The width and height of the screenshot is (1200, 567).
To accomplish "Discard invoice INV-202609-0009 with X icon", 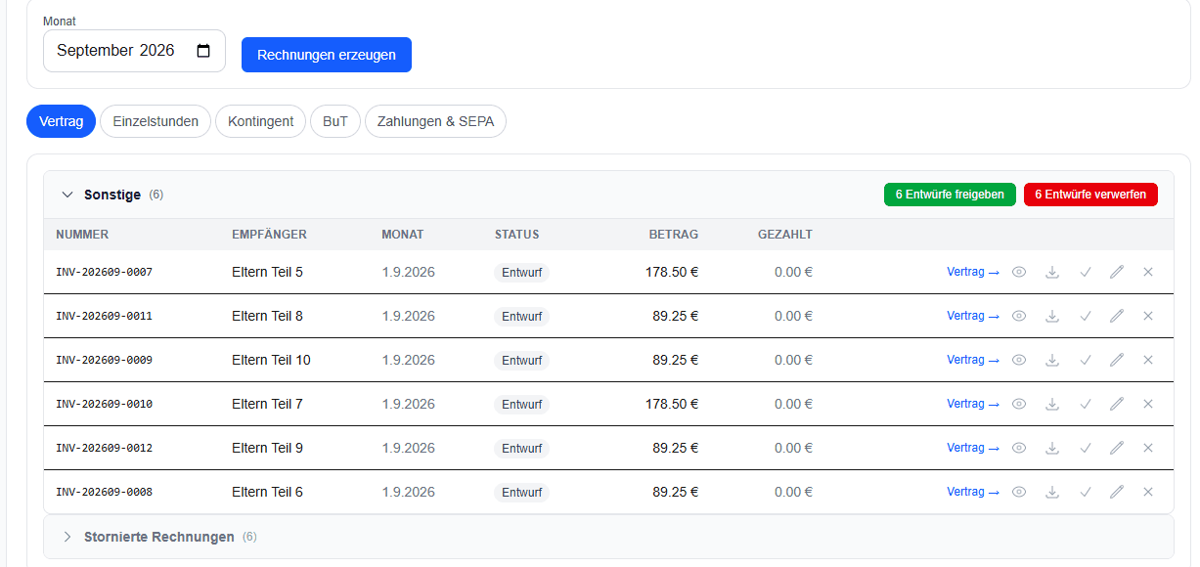I will [1148, 360].
